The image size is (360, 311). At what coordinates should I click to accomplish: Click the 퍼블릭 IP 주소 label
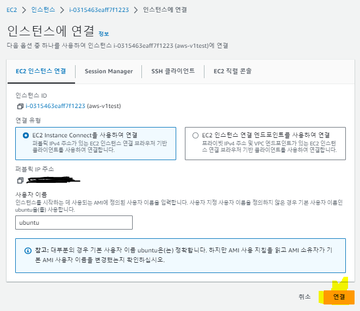click(x=35, y=169)
